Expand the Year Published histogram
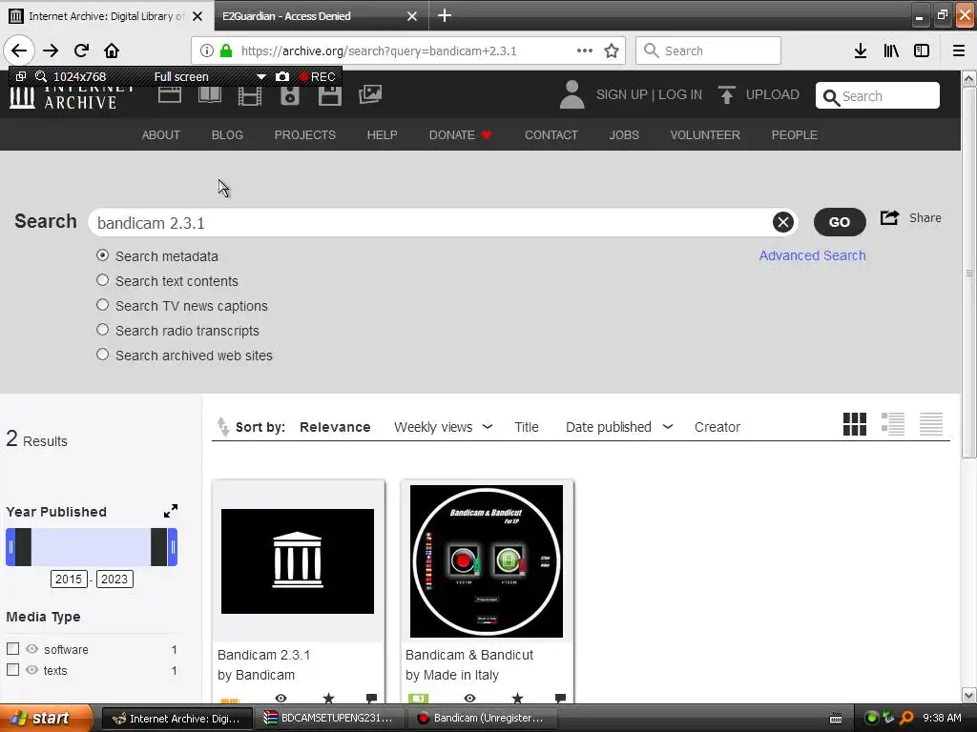 (x=171, y=511)
